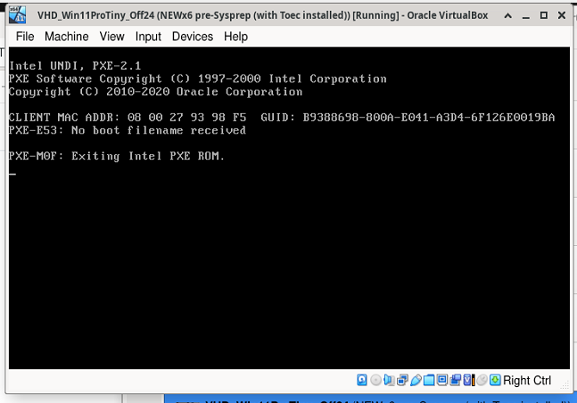Maximize the VirtualBox VM window
Image resolution: width=577 pixels, height=403 pixels.
(x=543, y=15)
